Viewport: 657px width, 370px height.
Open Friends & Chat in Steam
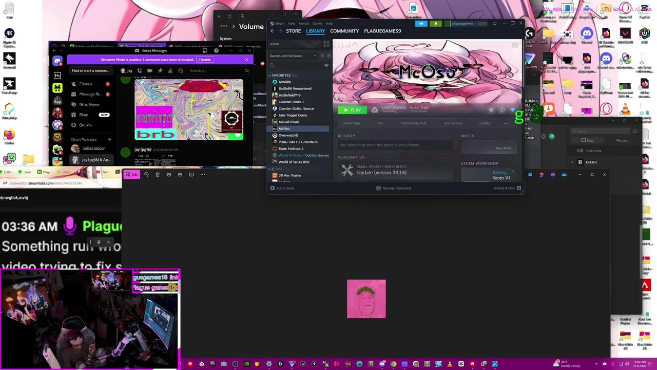point(507,188)
